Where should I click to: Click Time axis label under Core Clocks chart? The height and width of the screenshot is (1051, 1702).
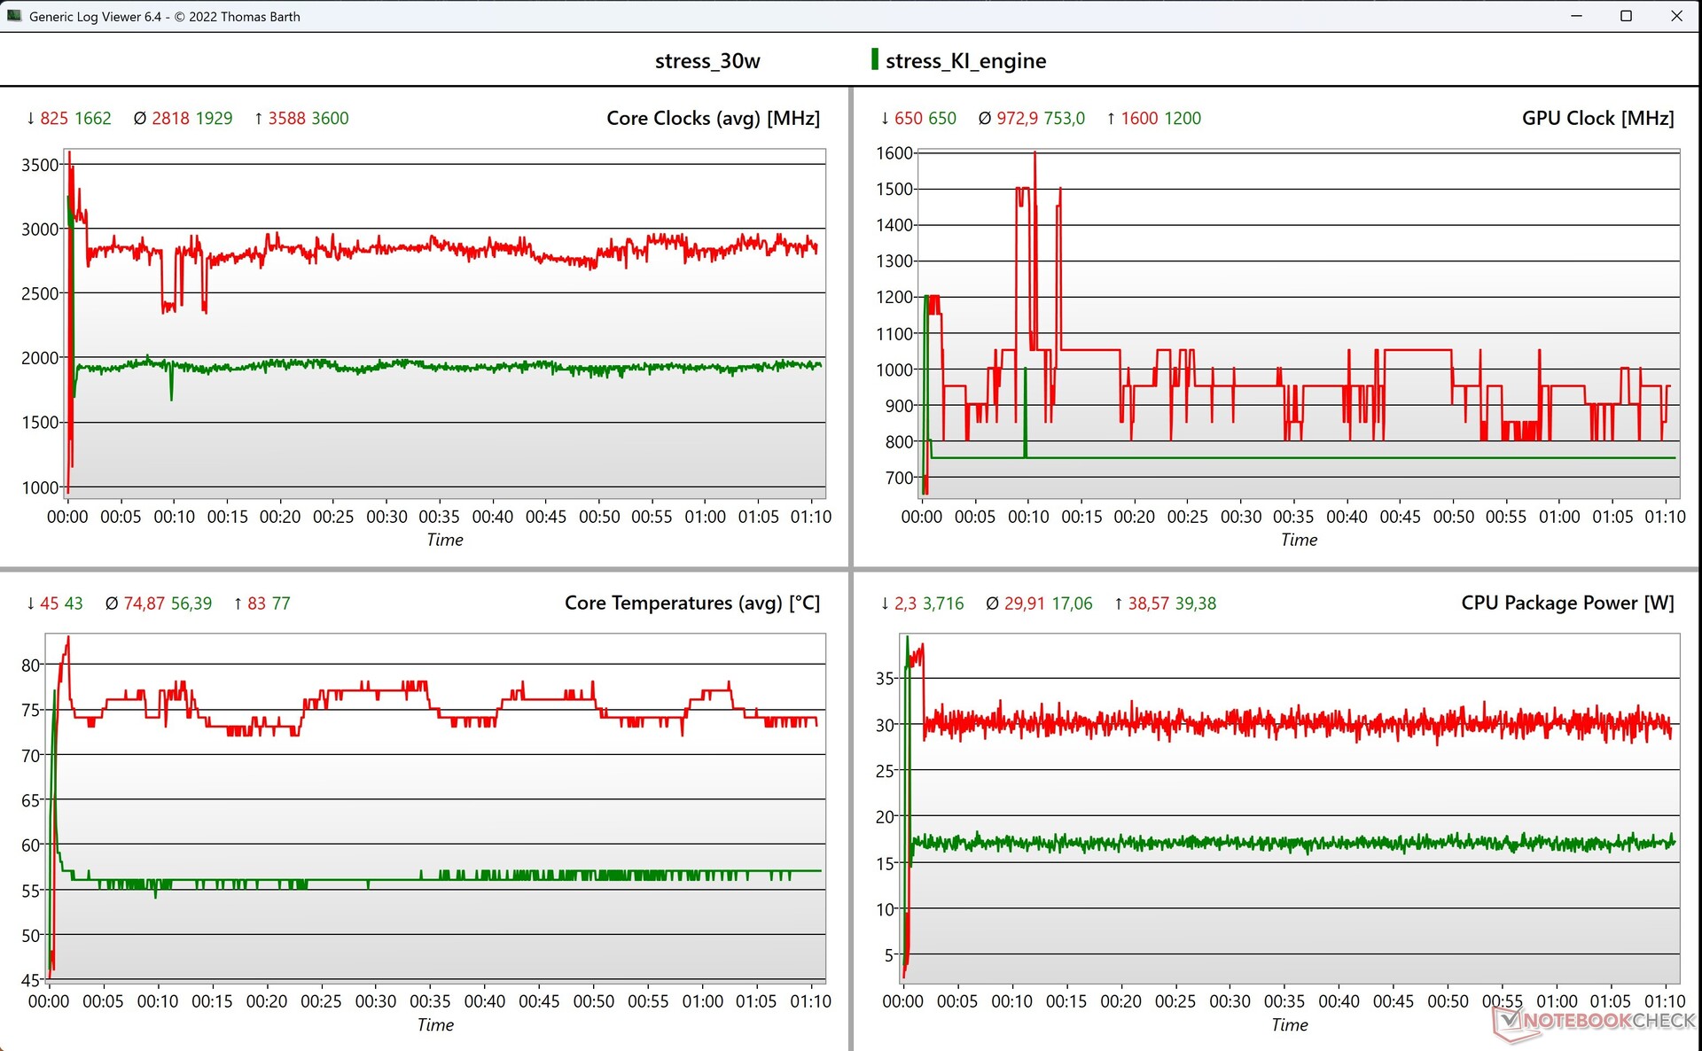coord(444,540)
